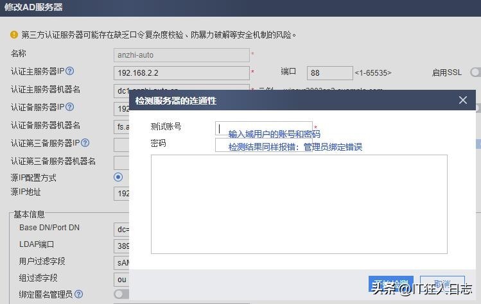Select the 源IP配置方式 radio button
This screenshot has width=481, height=304.
click(x=118, y=177)
